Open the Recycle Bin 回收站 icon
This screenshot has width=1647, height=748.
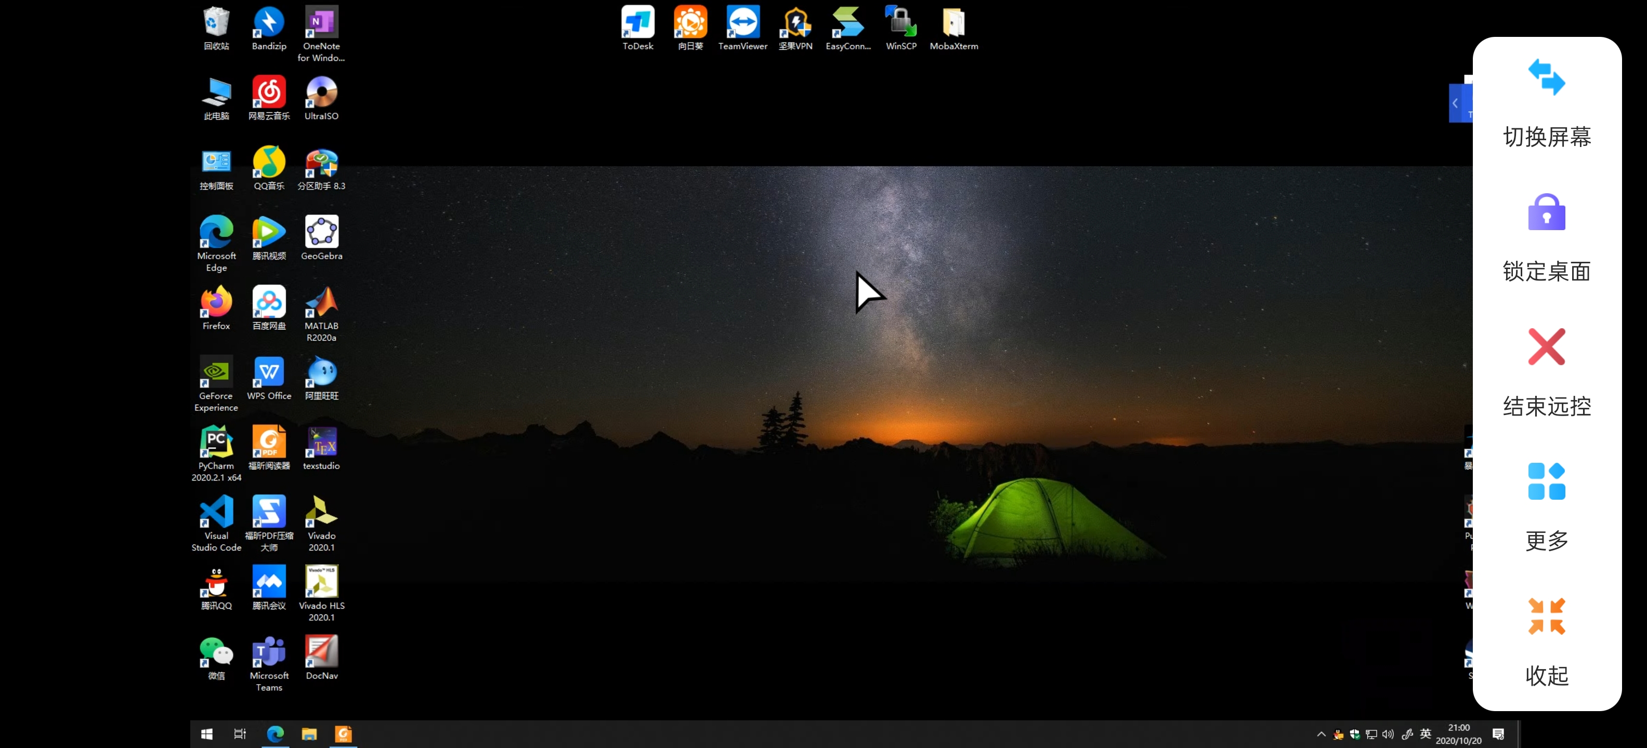[216, 28]
